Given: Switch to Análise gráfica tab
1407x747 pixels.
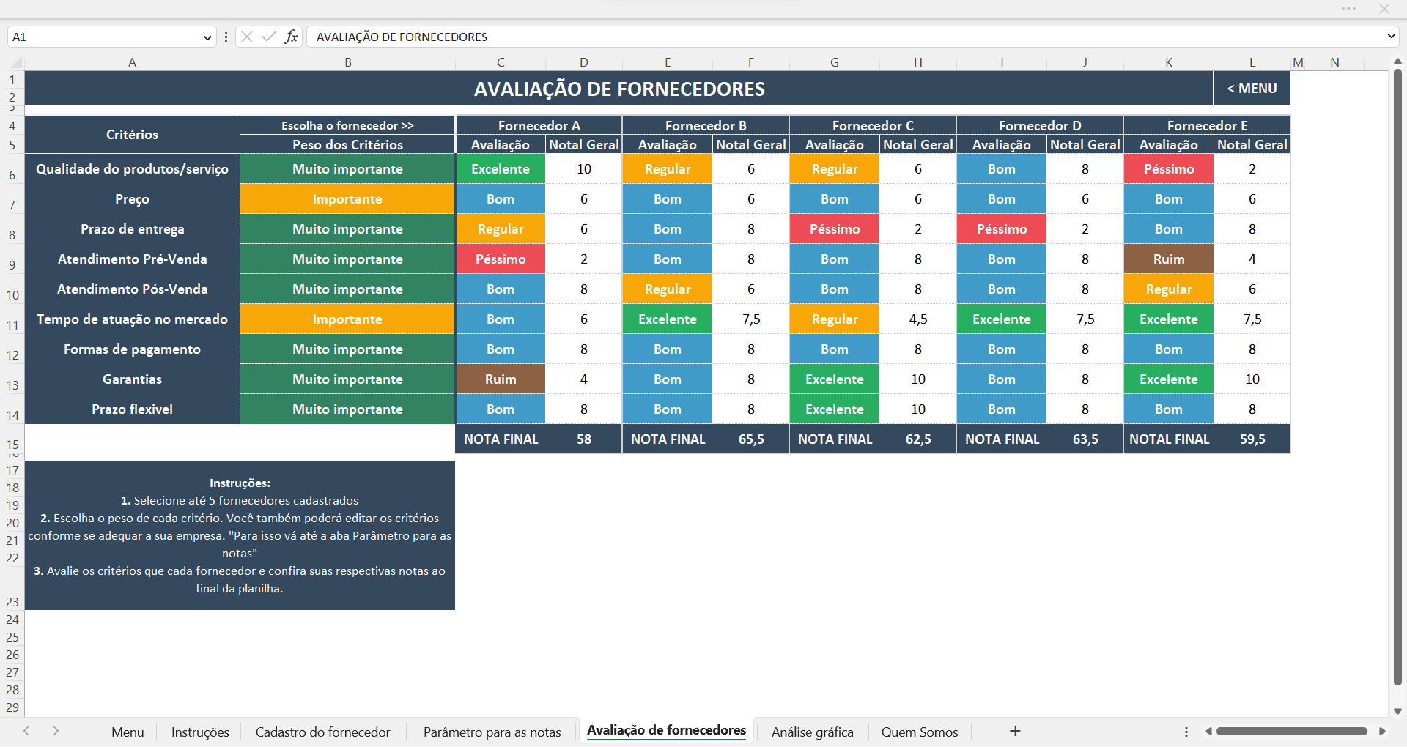Looking at the screenshot, I should click(x=812, y=732).
